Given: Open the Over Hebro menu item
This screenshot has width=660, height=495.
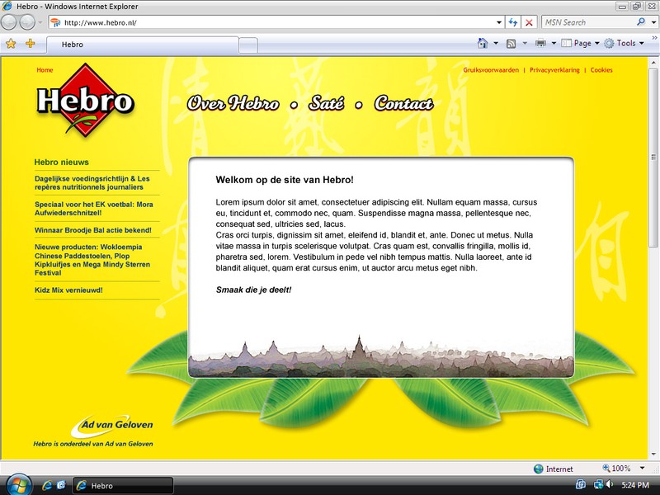Looking at the screenshot, I should (x=233, y=104).
